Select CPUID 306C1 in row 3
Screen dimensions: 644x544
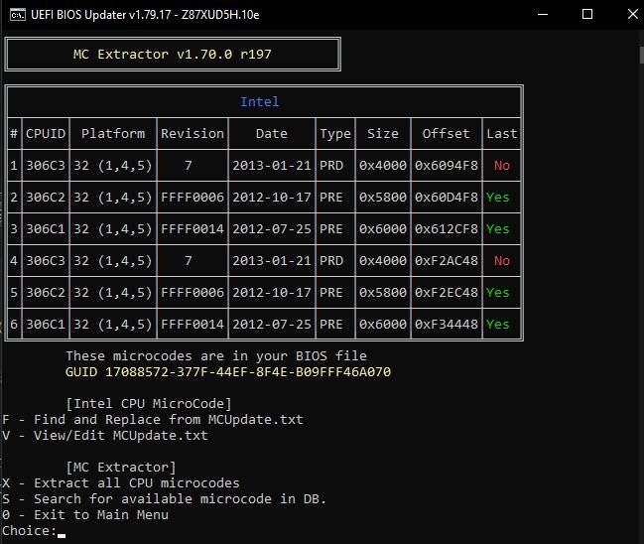46,229
